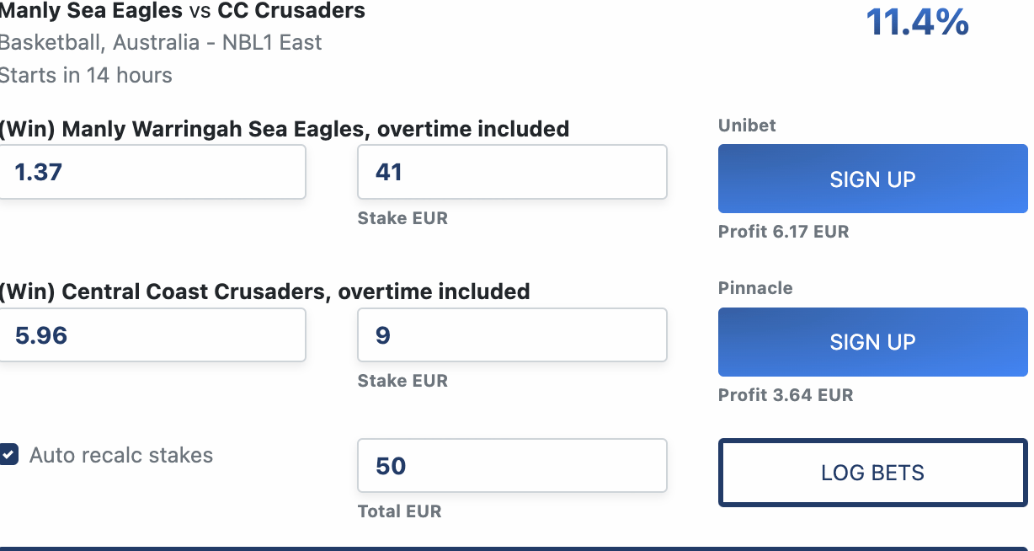1034x551 pixels.
Task: Click the Pinnacle bookmaker label
Action: (755, 288)
